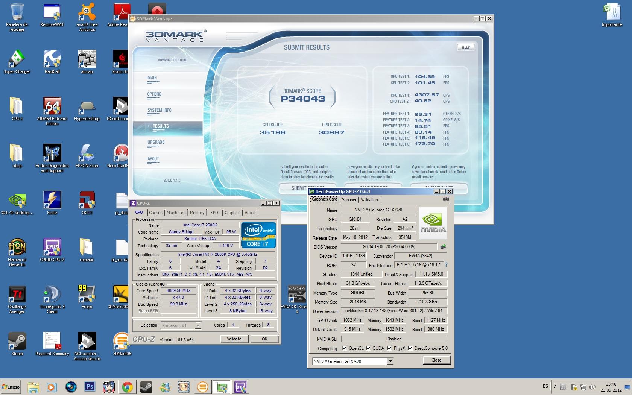Open UPGRADE section in 3DMark Vantage

pyautogui.click(x=156, y=142)
